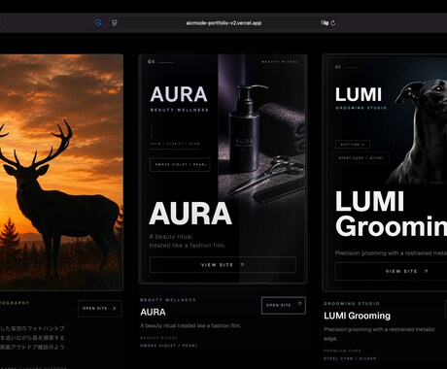Click the page settings icon left of the URL
447x369 pixels.
(x=114, y=22)
